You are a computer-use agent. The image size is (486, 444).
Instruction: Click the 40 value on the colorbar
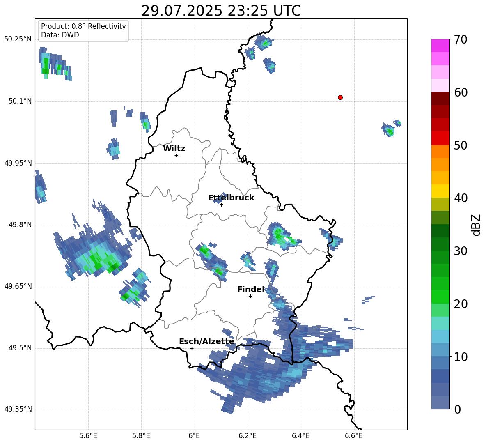click(x=461, y=198)
